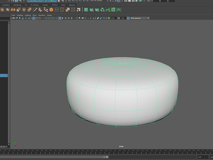Open the Renderer panel menu
This screenshot has width=213, height=160.
click(x=42, y=15)
